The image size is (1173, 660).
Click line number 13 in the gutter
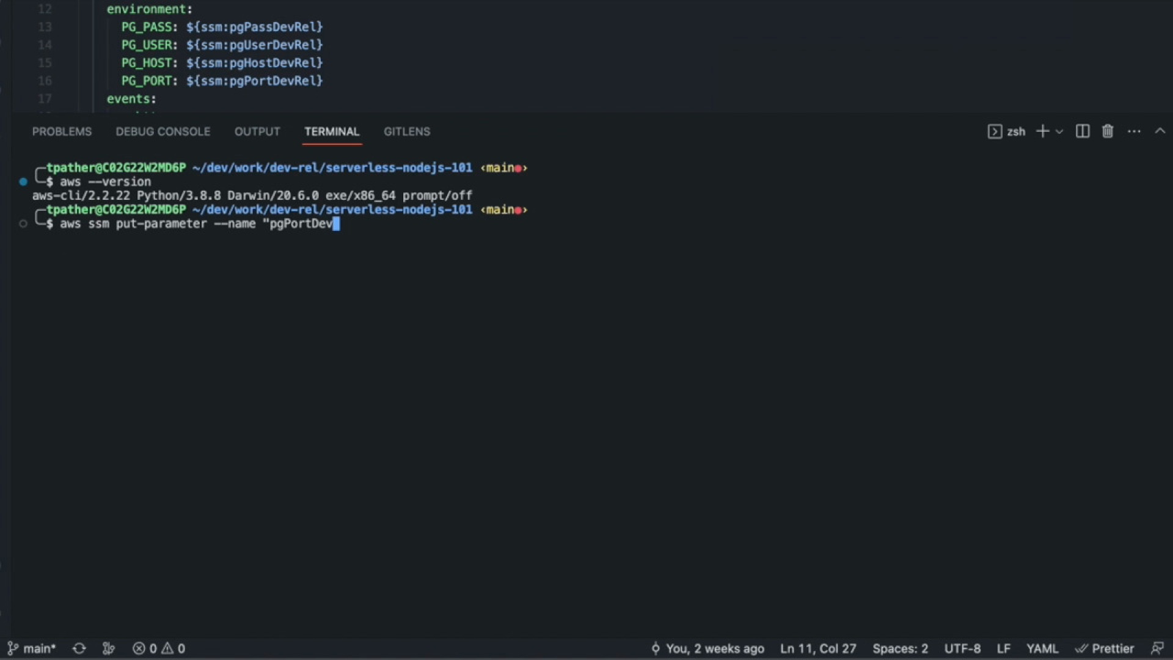coord(45,27)
